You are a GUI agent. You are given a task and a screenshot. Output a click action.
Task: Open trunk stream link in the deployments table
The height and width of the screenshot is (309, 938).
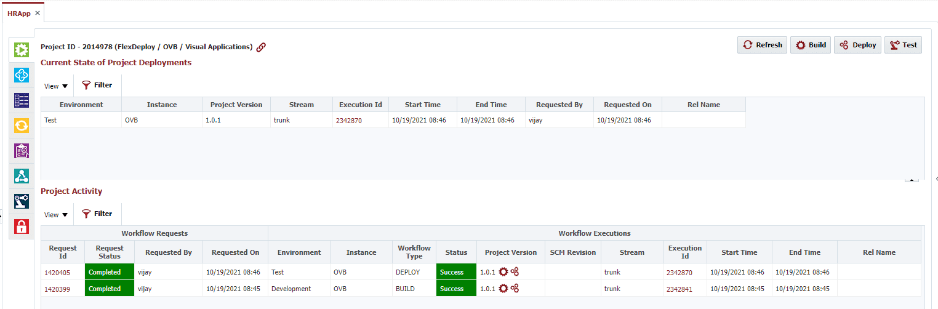[x=281, y=120]
